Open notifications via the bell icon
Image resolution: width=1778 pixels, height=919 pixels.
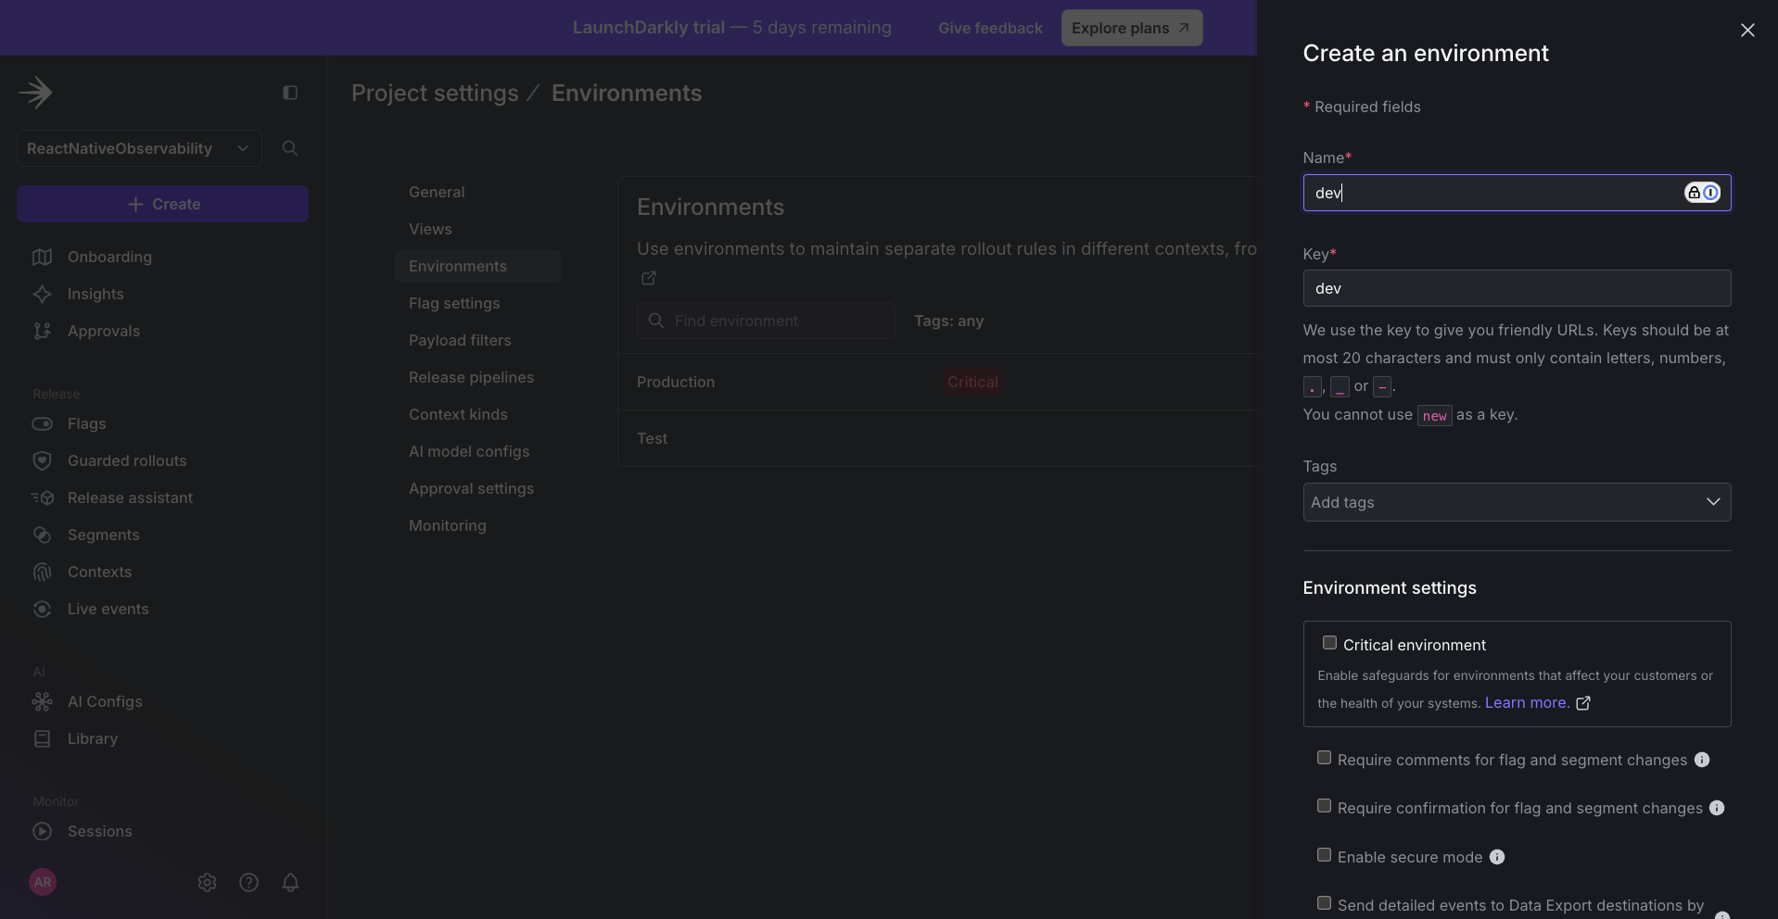[x=291, y=882]
